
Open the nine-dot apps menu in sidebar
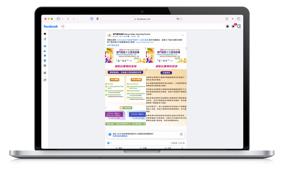[45, 65]
